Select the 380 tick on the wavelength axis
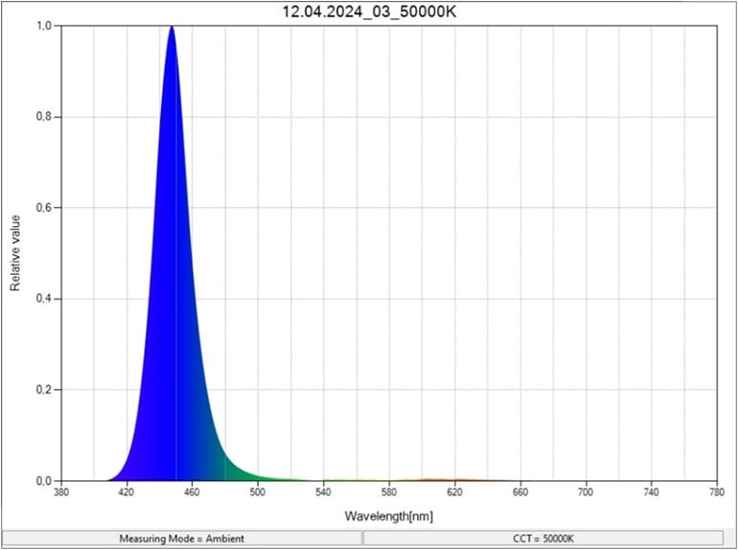This screenshot has width=738, height=550. 60,493
